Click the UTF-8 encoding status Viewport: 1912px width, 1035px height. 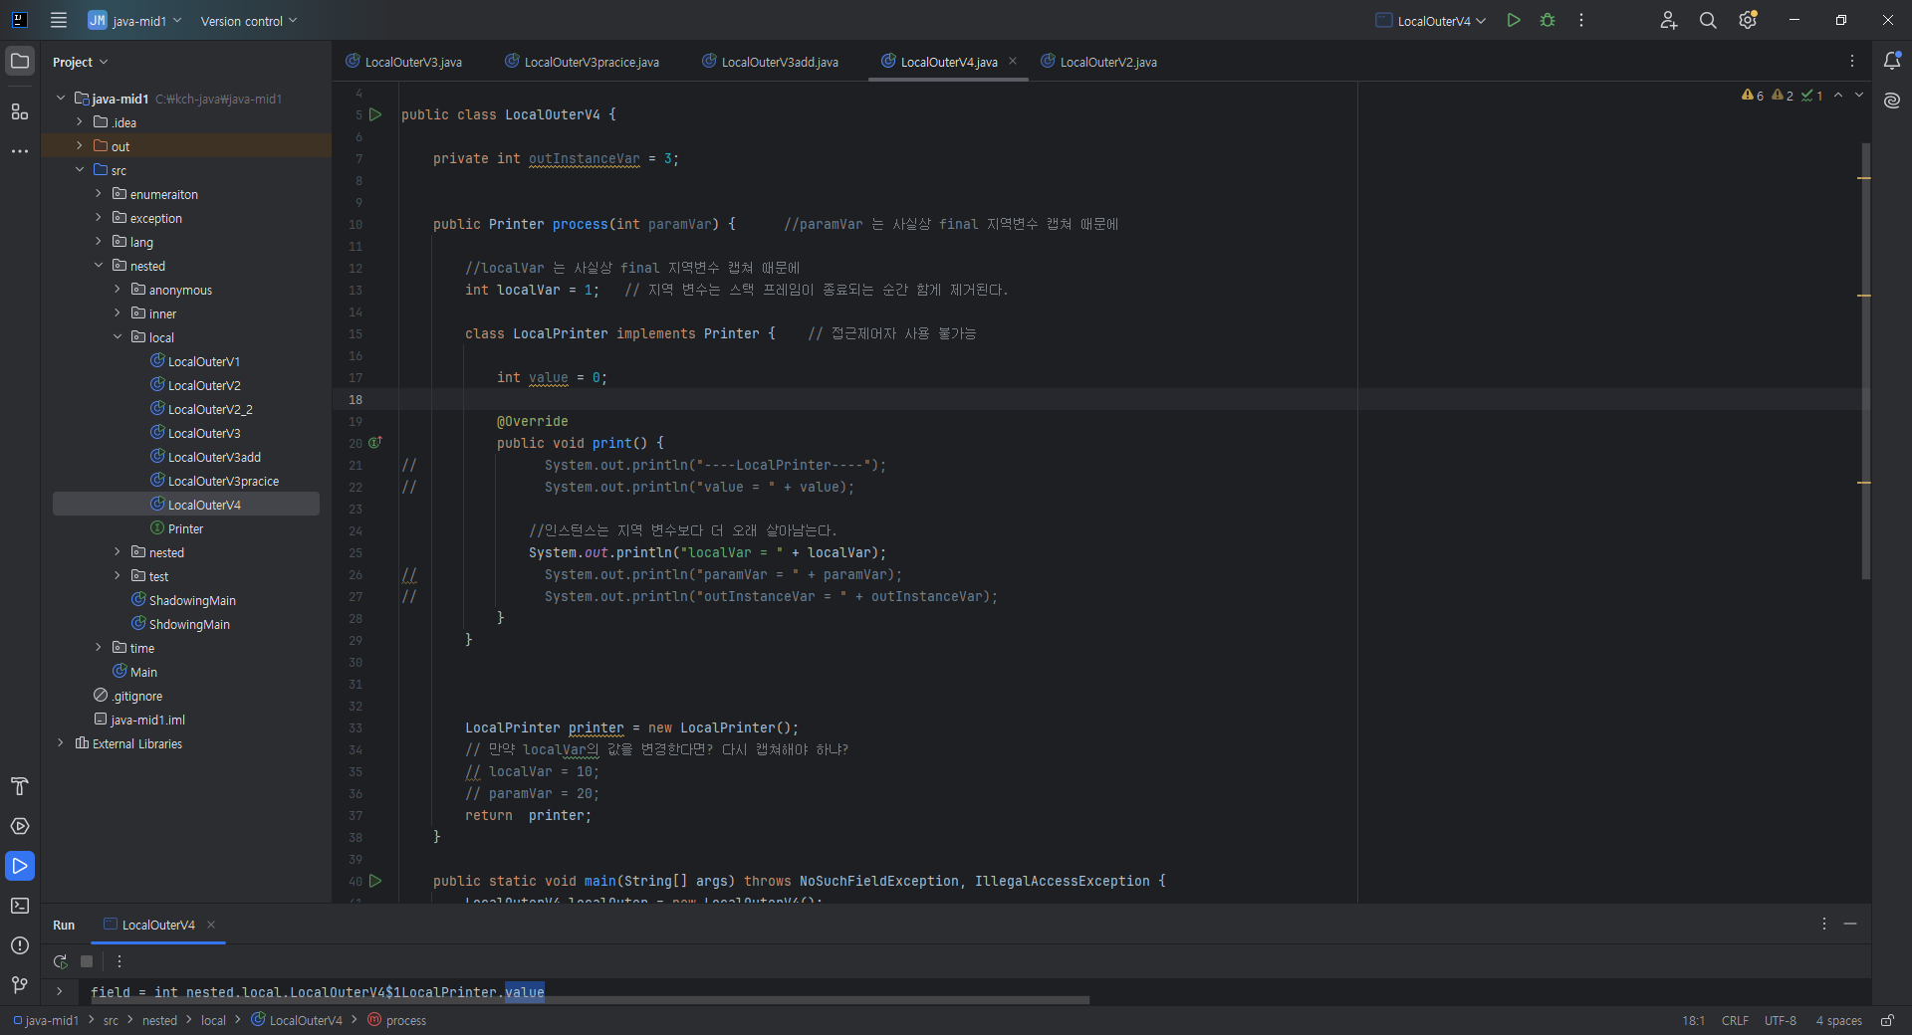1781,1021
